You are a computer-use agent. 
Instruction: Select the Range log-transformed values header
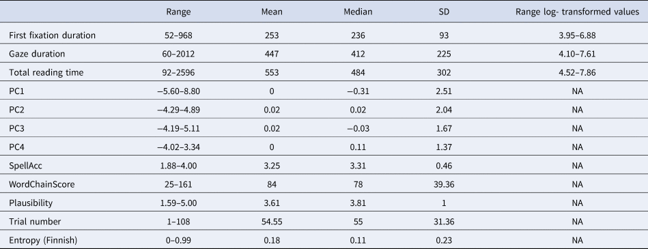[x=578, y=12]
